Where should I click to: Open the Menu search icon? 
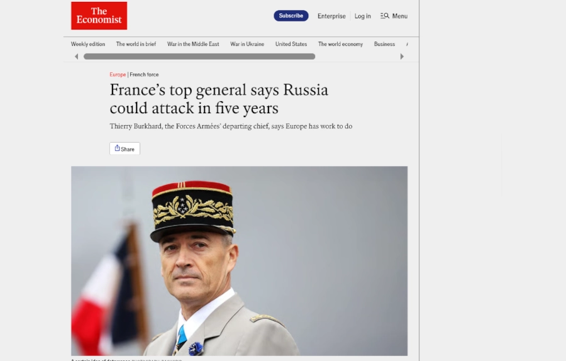click(384, 16)
